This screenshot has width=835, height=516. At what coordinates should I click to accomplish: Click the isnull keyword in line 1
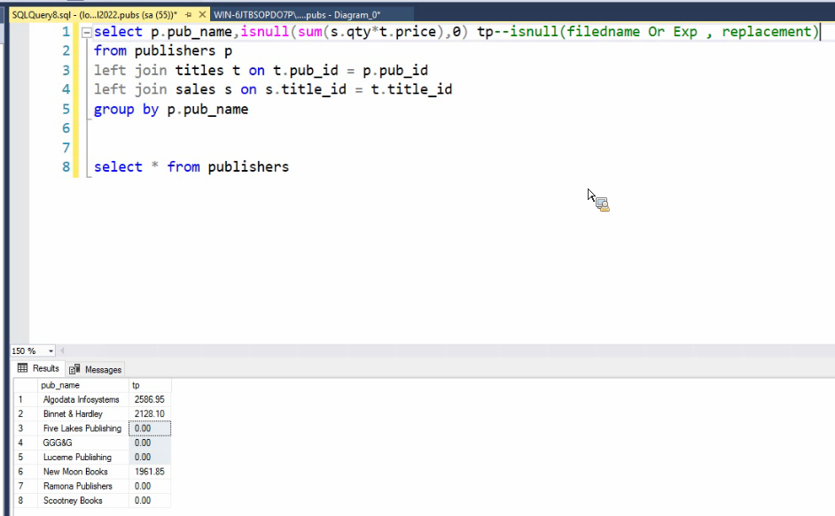pyautogui.click(x=265, y=32)
